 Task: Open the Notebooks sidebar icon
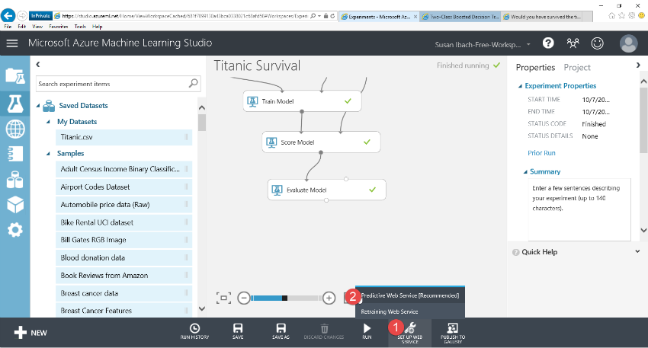point(15,154)
